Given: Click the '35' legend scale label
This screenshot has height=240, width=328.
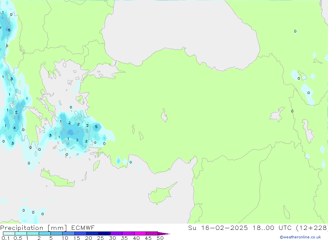Looking at the screenshot, I should (124, 238).
